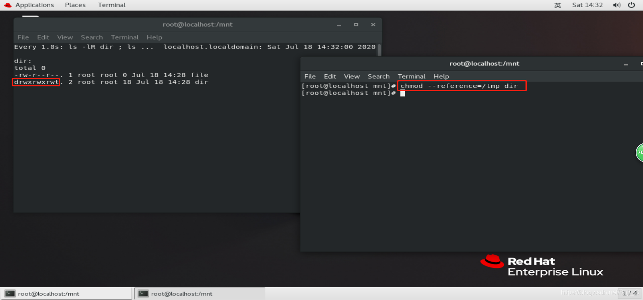Open Search menu in right terminal window

[x=379, y=76]
